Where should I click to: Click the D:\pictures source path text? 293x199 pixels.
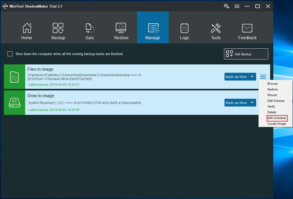click(x=84, y=77)
